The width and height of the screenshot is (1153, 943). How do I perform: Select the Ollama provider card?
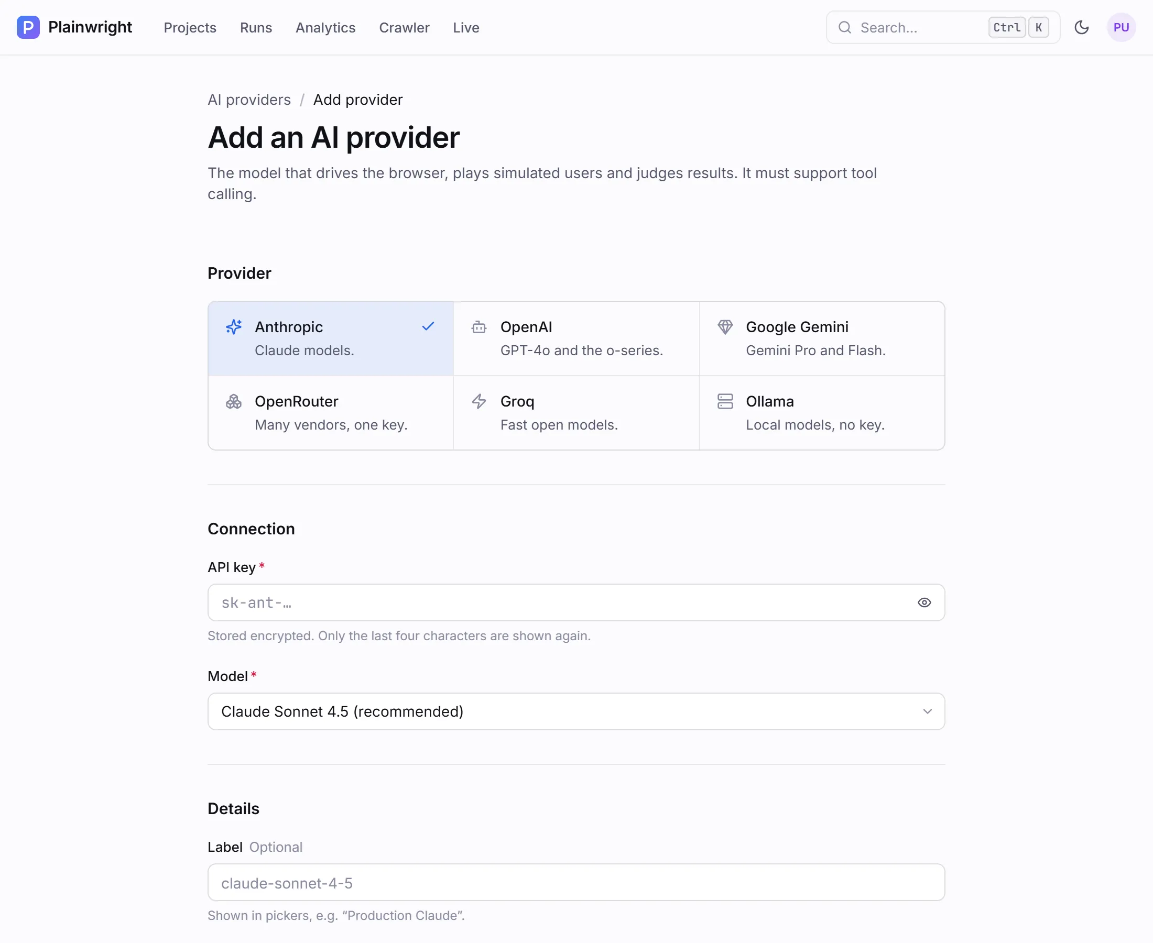(822, 413)
